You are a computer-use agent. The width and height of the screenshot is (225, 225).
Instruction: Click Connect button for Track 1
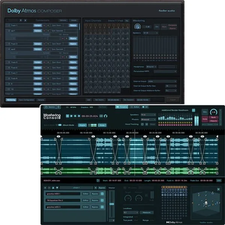[x=37, y=25]
